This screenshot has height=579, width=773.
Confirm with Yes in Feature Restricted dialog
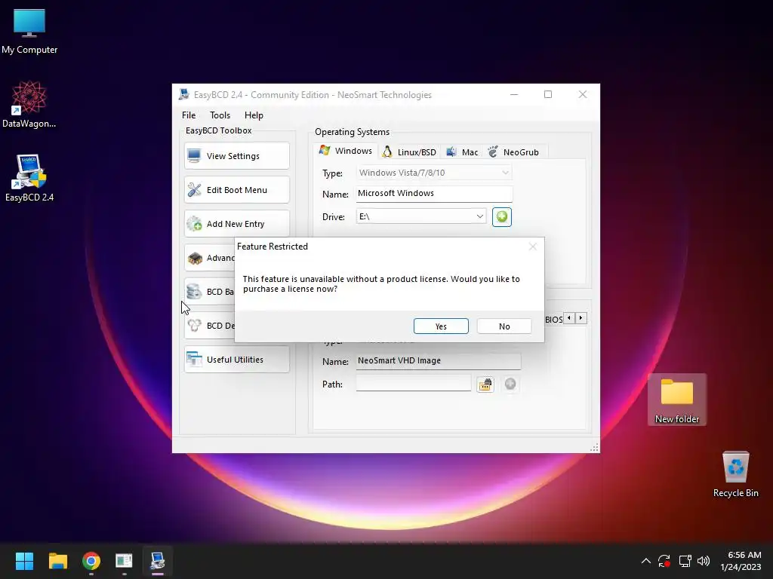(441, 326)
